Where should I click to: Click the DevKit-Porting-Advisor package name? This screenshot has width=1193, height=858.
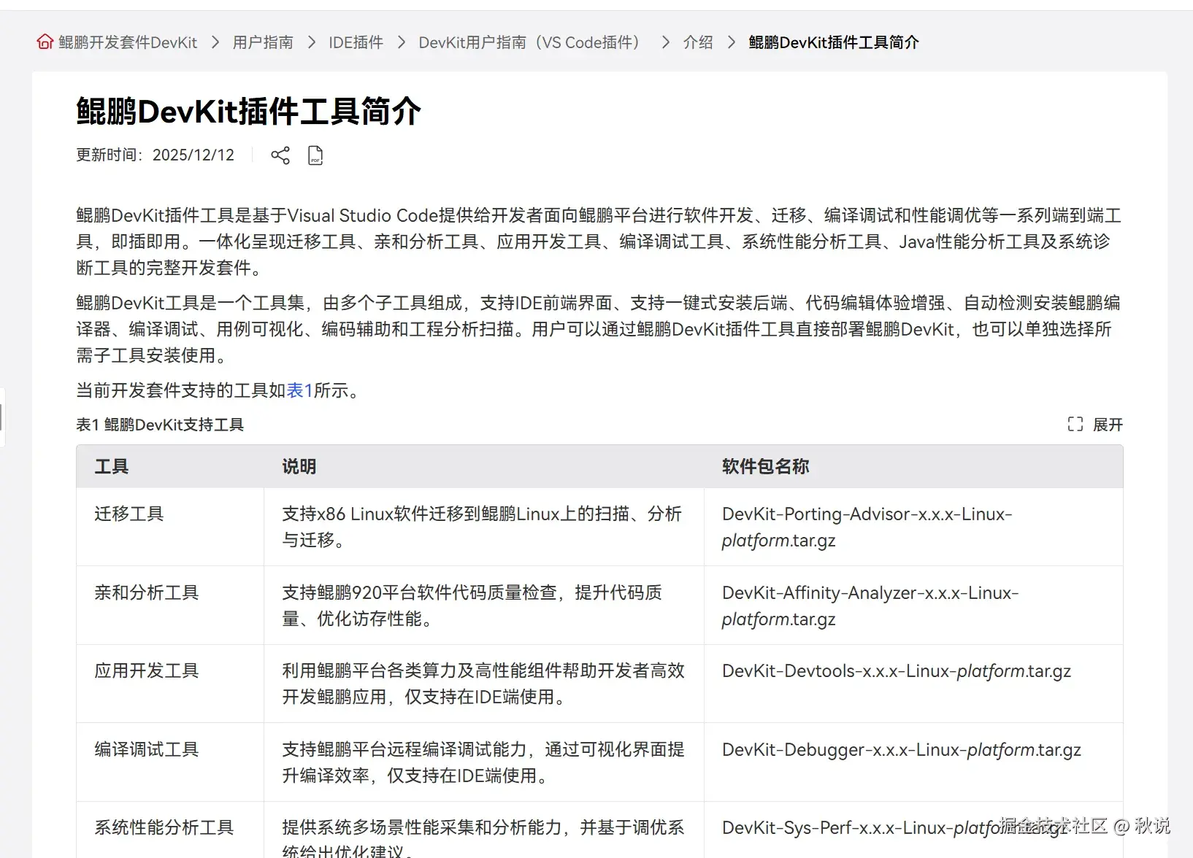click(x=867, y=527)
